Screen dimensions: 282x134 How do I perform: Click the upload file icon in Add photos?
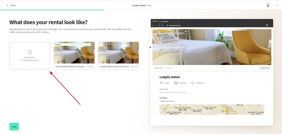tap(30, 52)
